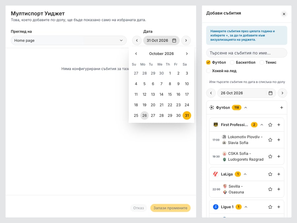Viewport: 297px width, 223px height.
Task: Star the Lokomotiv Plovdiv - Slavia Sofia match
Action: (270, 140)
